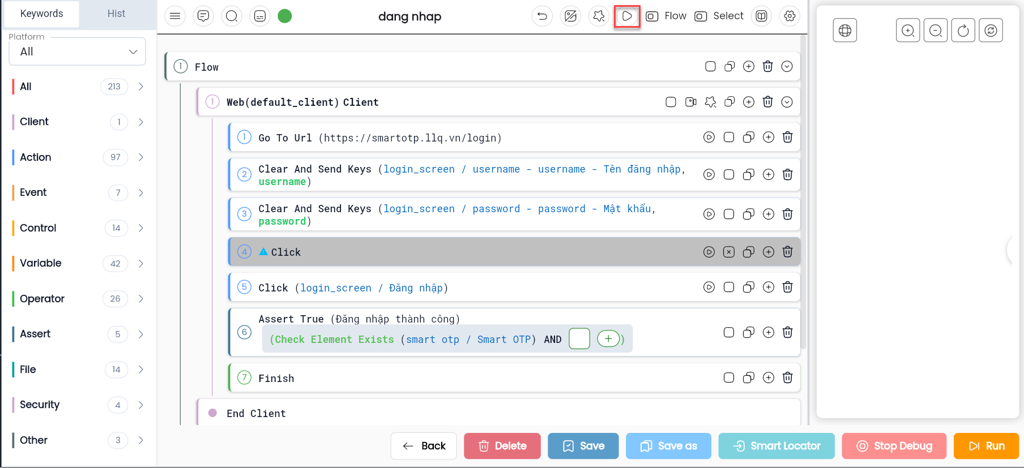Collapse the Flow row
Viewport: 1024px width, 468px height.
pyautogui.click(x=787, y=66)
